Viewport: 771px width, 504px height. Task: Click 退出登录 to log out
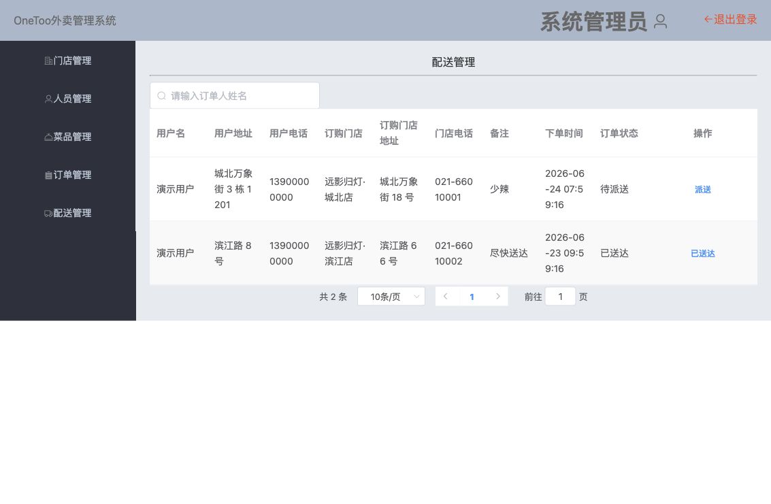click(730, 20)
